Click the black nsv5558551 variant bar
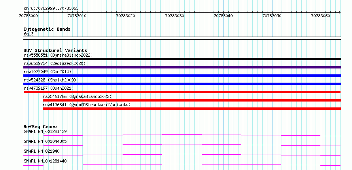Viewport: 352px width, 170px height. click(182, 59)
